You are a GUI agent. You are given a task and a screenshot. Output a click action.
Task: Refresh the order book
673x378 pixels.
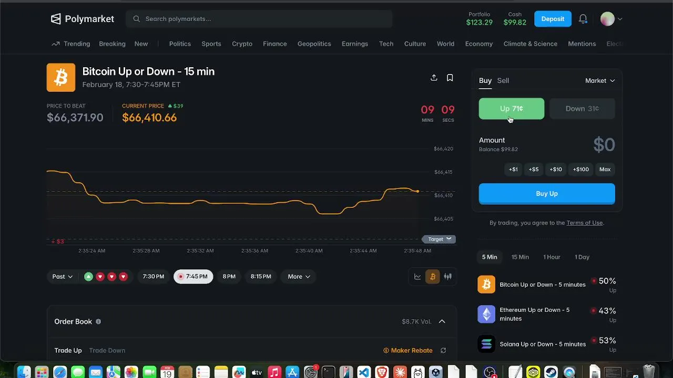pyautogui.click(x=443, y=350)
